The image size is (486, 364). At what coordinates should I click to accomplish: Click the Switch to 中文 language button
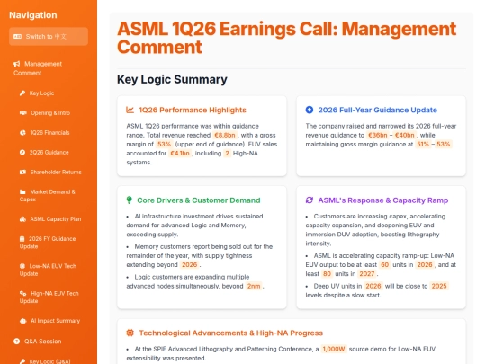coord(49,37)
